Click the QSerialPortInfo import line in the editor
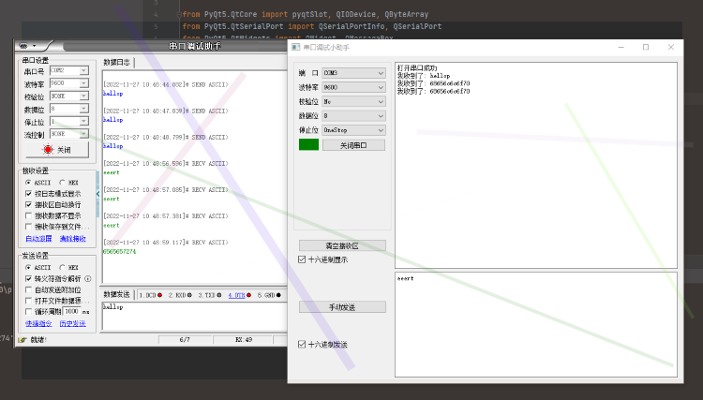 coord(312,26)
